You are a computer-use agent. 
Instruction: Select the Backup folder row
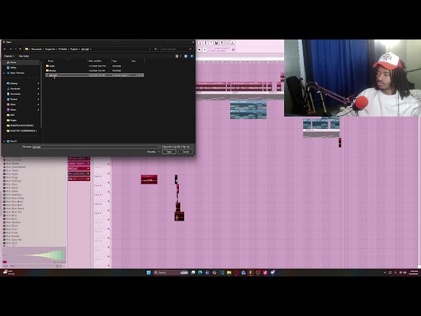[x=95, y=70]
